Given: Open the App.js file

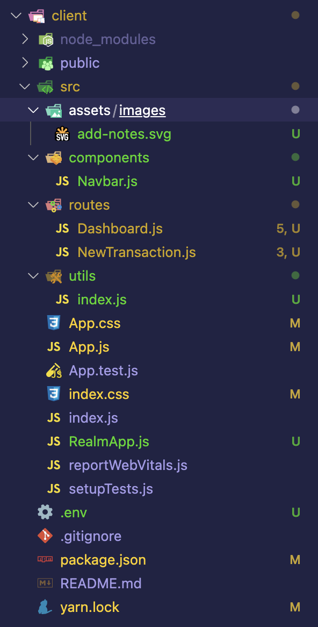Looking at the screenshot, I should [89, 347].
